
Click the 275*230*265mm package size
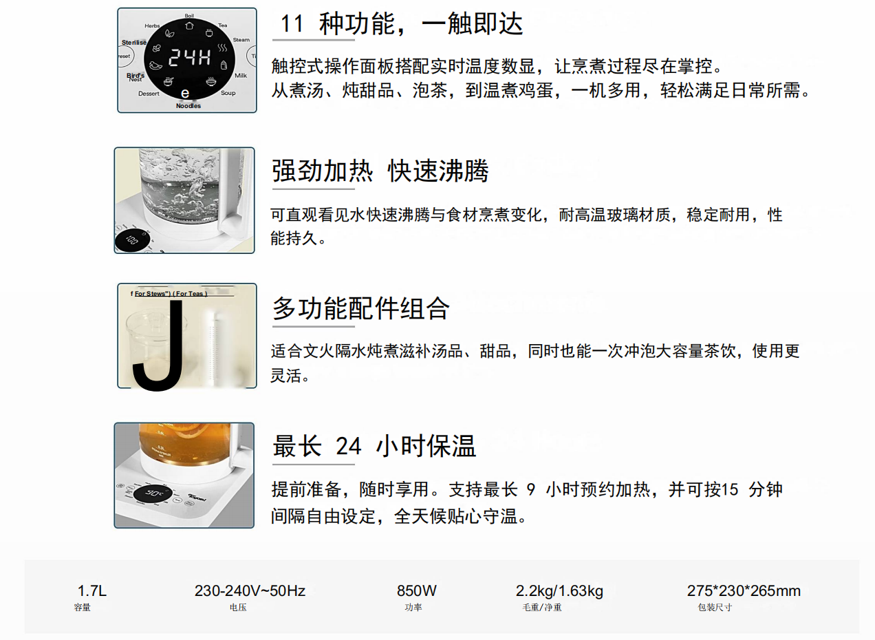tap(744, 590)
